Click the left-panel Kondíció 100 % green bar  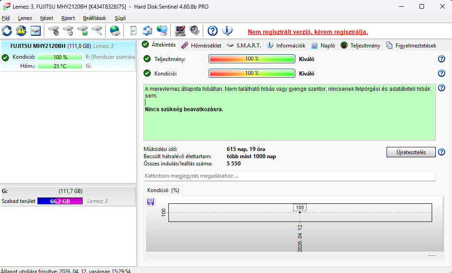pyautogui.click(x=60, y=57)
